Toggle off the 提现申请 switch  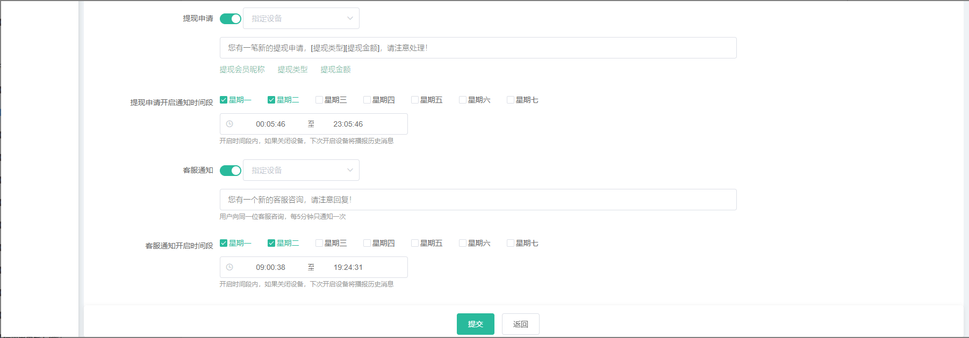231,19
